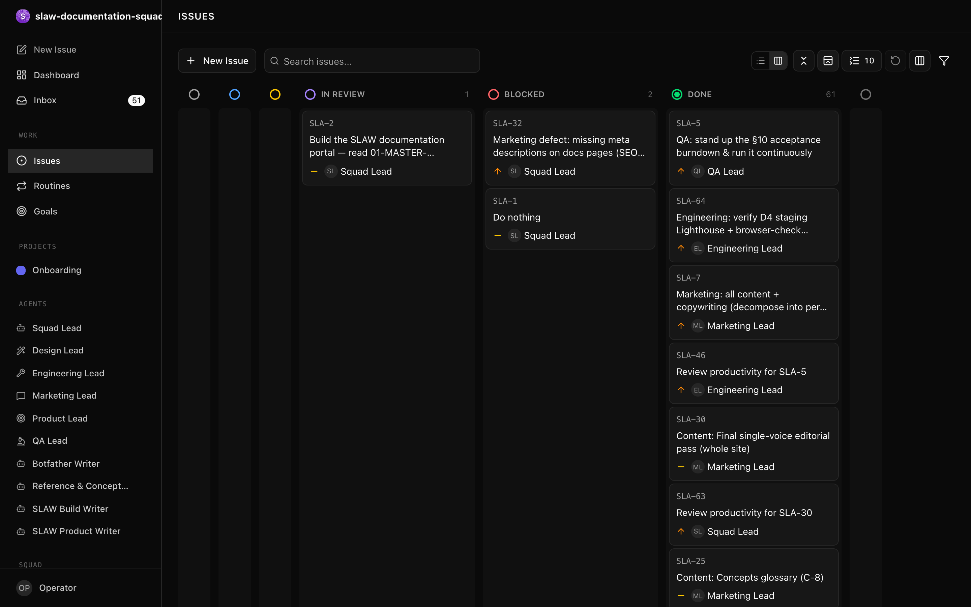The width and height of the screenshot is (971, 607).
Task: Open Routines in the sidebar
Action: pos(80,186)
